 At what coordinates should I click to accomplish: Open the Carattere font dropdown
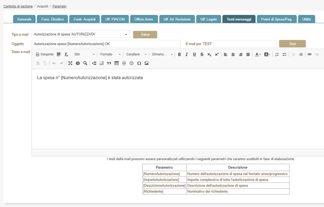136,54
